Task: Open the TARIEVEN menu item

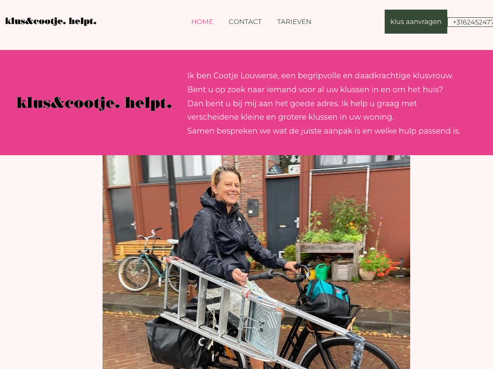Action: click(x=294, y=22)
